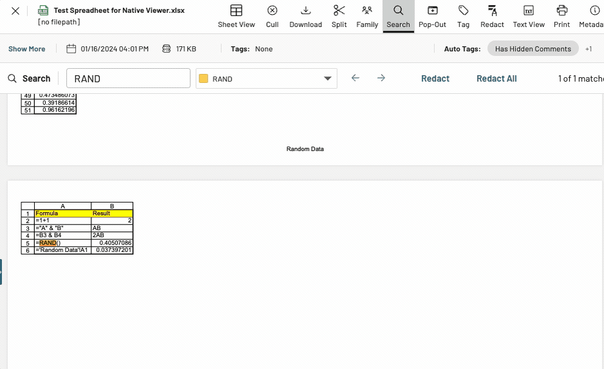Click the yellow RAND highlight swatch

(x=203, y=78)
